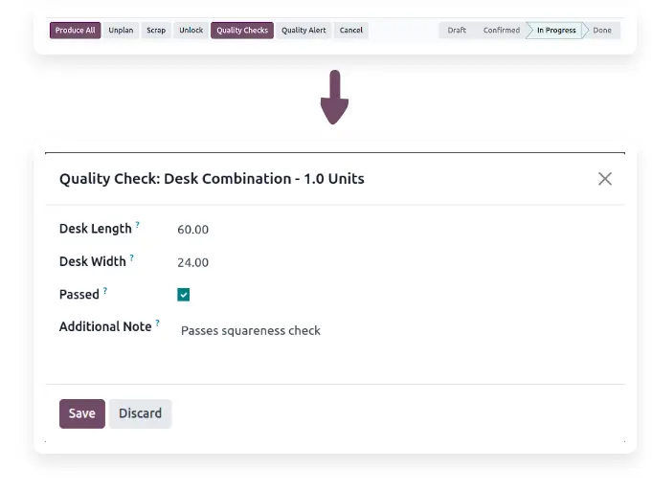Click the Additional Note text field
The height and width of the screenshot is (490, 652).
[251, 331]
